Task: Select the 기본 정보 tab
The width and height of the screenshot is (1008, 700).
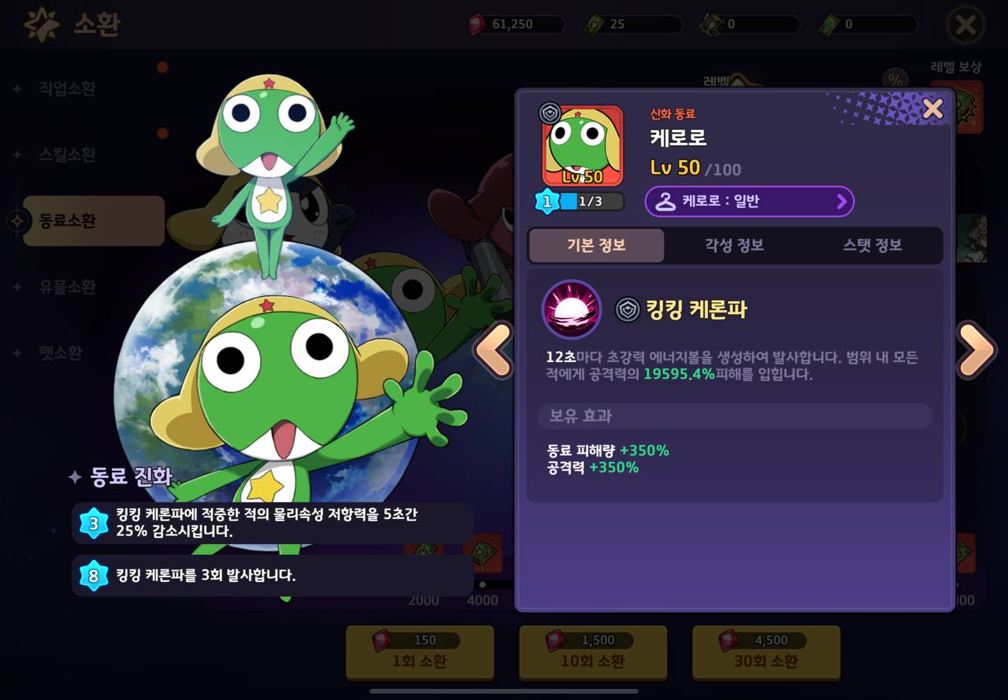Action: [x=596, y=245]
